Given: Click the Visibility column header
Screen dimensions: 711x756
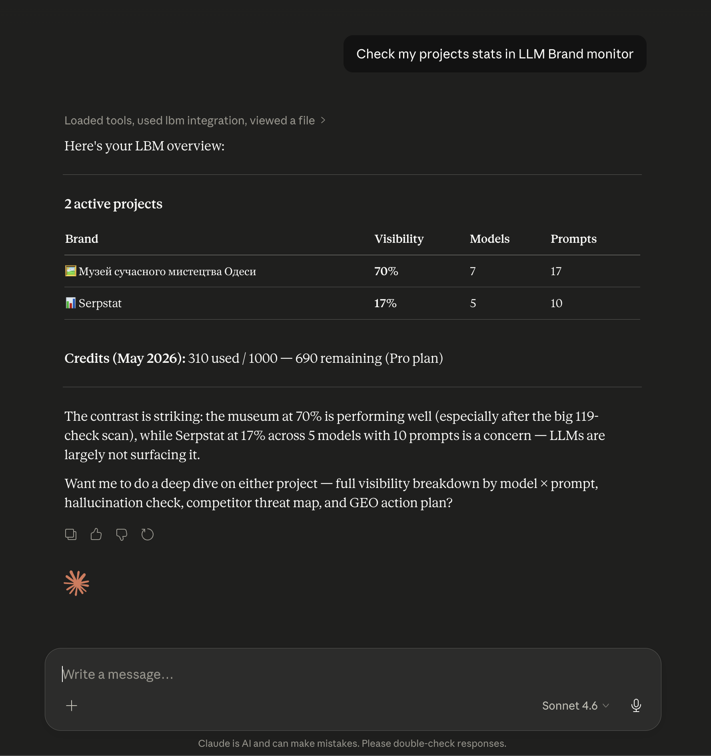Looking at the screenshot, I should (399, 239).
